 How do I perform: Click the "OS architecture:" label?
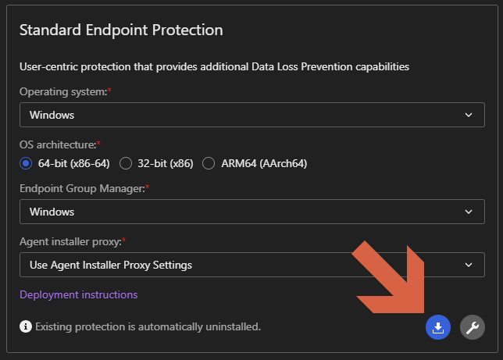[59, 144]
